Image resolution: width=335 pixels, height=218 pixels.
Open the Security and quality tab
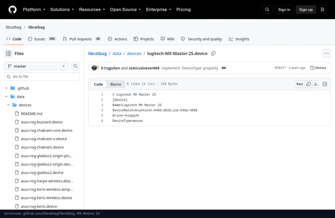click(x=202, y=39)
